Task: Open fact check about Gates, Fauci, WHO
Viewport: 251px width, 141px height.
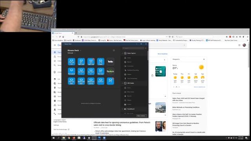Action: pyautogui.click(x=188, y=99)
